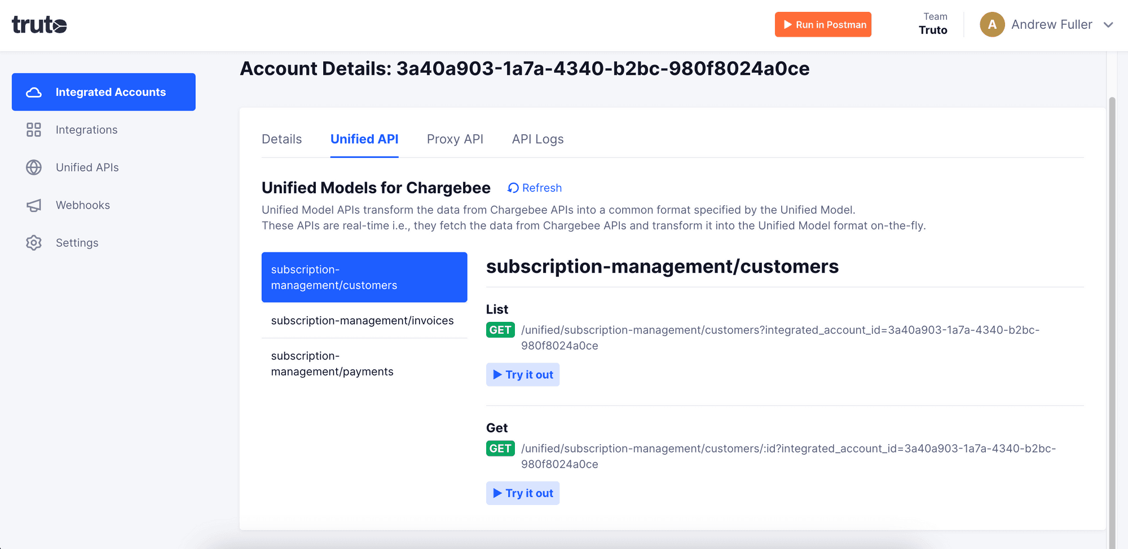Expand the Andrew Fuller account dropdown chevron
The height and width of the screenshot is (549, 1128).
point(1109,25)
